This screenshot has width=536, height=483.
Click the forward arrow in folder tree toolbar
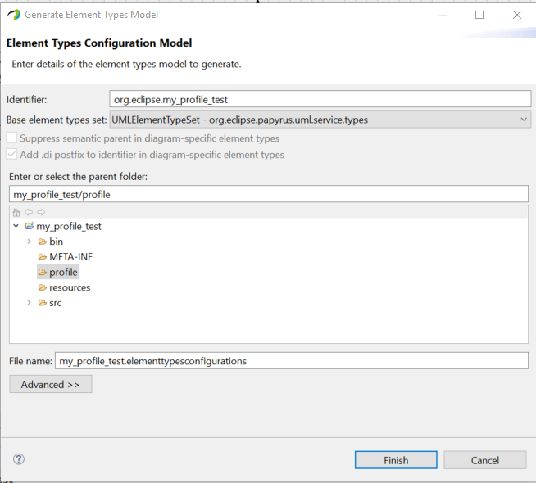(x=41, y=212)
